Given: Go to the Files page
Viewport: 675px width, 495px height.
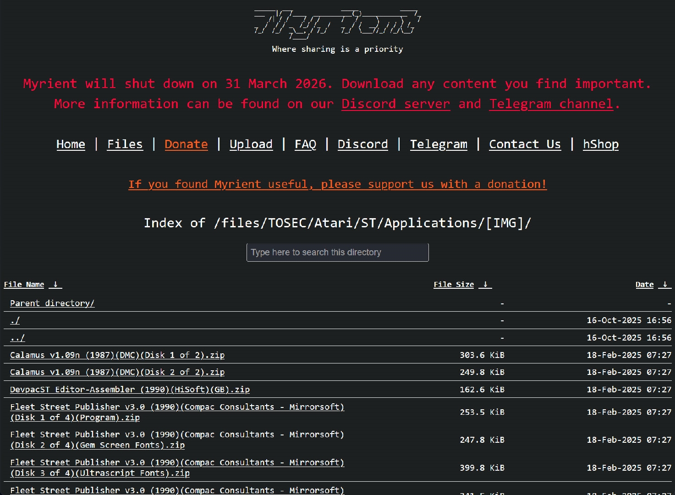Looking at the screenshot, I should click(x=125, y=144).
